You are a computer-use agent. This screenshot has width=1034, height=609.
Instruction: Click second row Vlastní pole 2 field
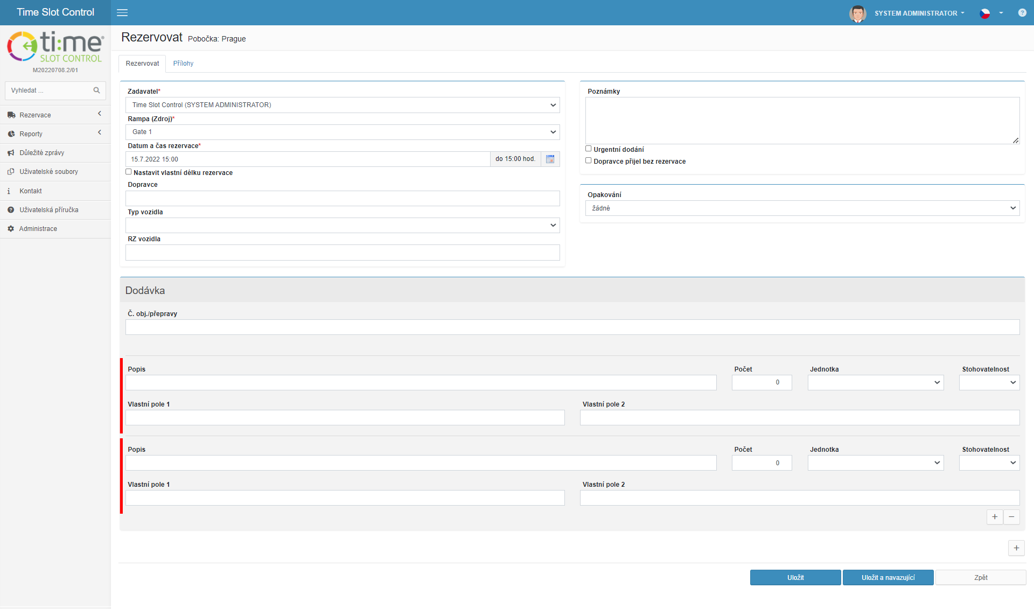pos(800,498)
